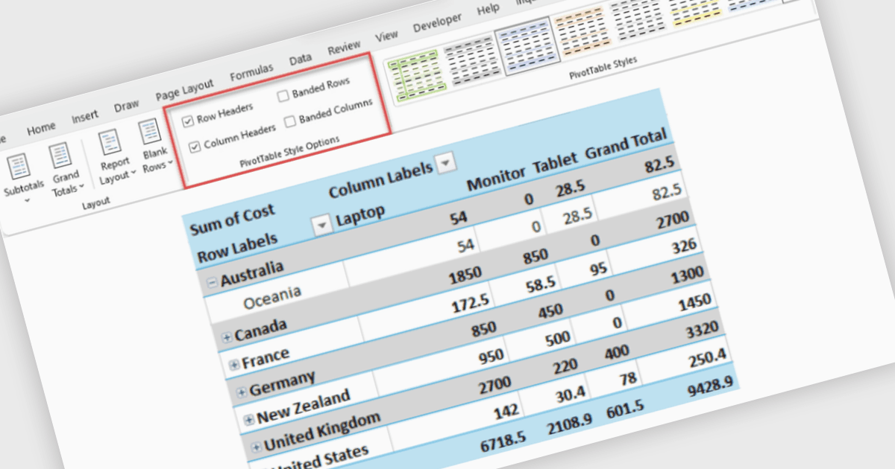
Task: Select the Germany row label
Action: click(281, 384)
